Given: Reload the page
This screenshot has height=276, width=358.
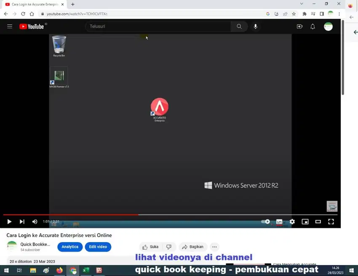Looking at the screenshot, I should coord(23,14).
